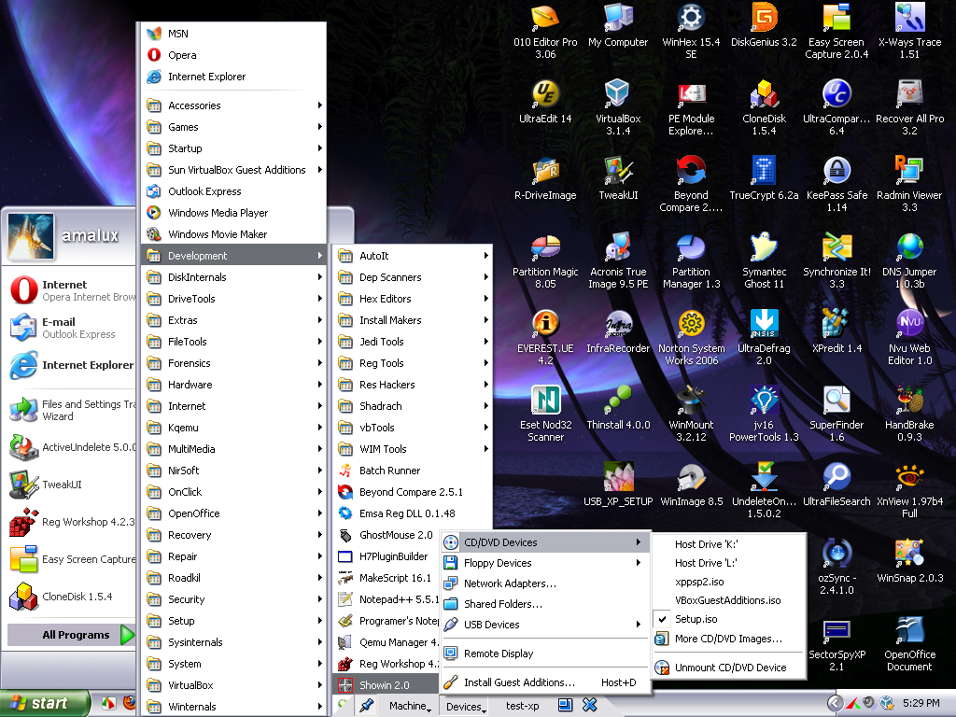
Task: Click the pin icon beside Machine menu
Action: (x=366, y=706)
